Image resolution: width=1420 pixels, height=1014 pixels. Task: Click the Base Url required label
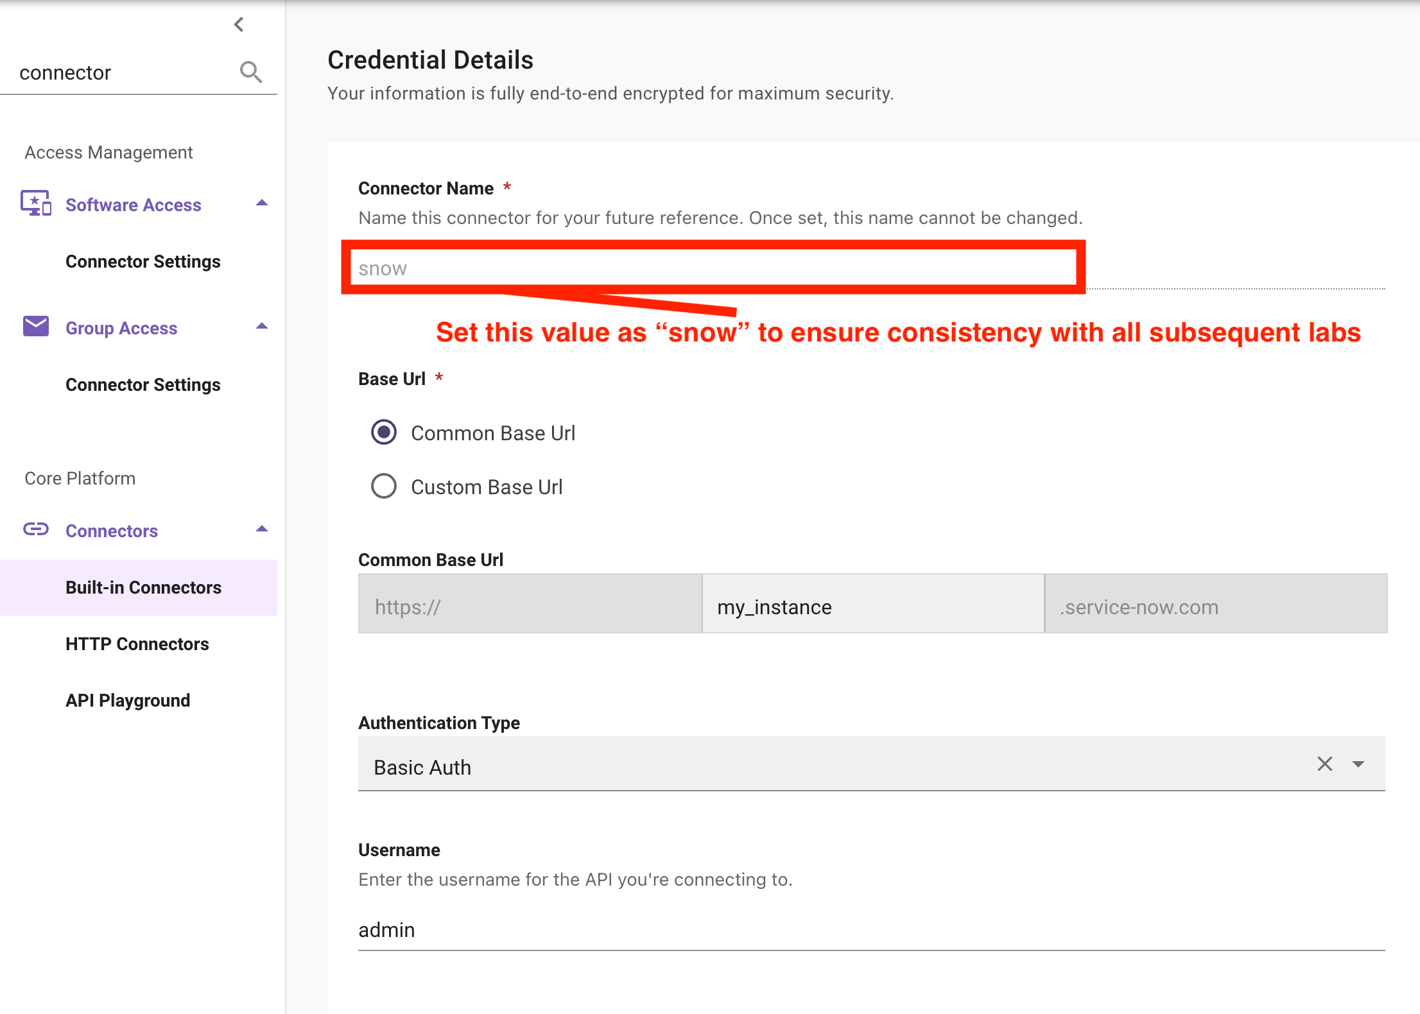pyautogui.click(x=401, y=379)
